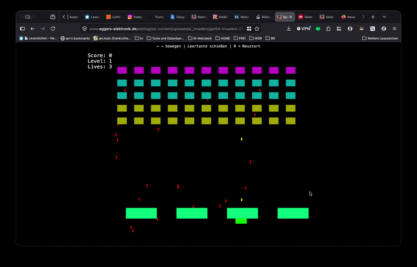
Task: Switch to the Instag tab
Action: coord(135,17)
